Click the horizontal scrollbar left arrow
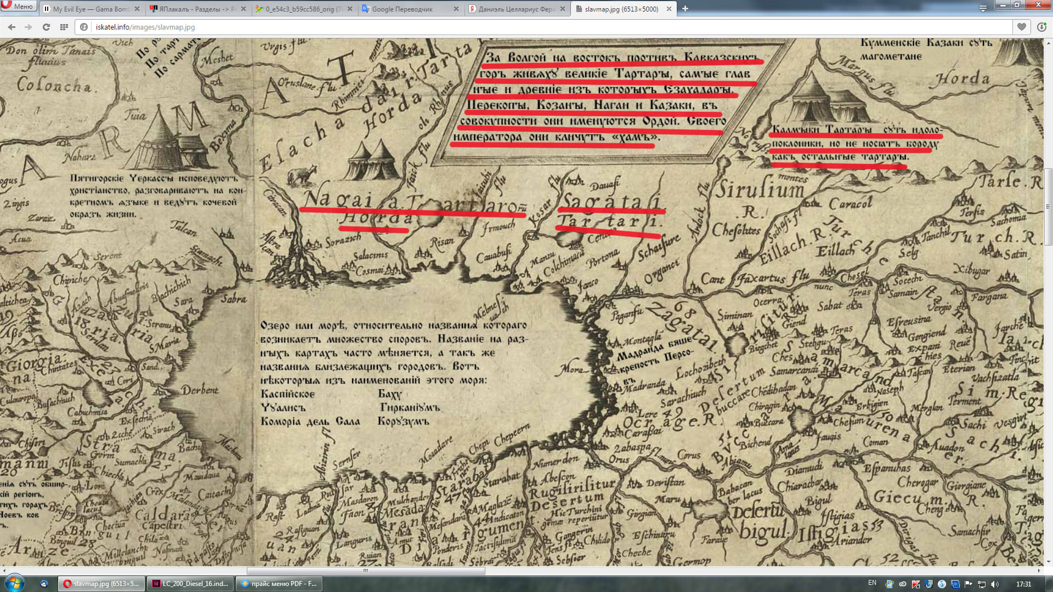 tap(4, 571)
